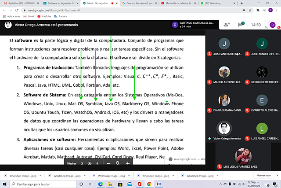
Task: Open the Meet chat panel icon
Action: pos(241,25)
